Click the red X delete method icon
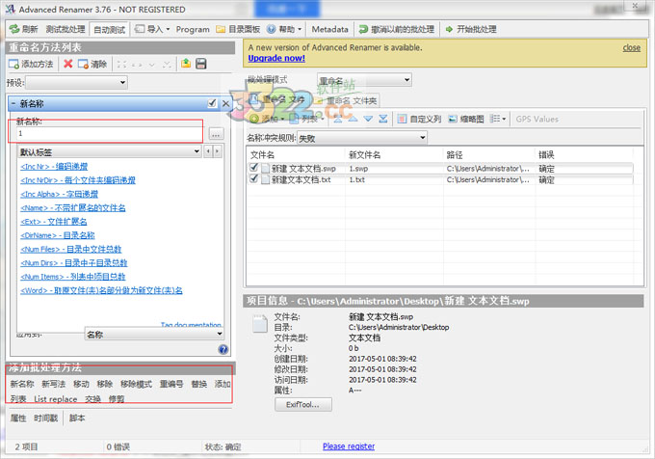 [67, 64]
